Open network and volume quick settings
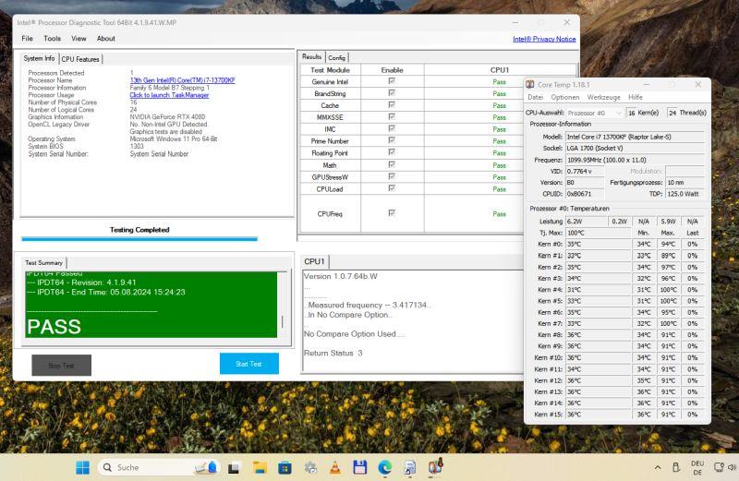This screenshot has width=739, height=481. pyautogui.click(x=725, y=467)
